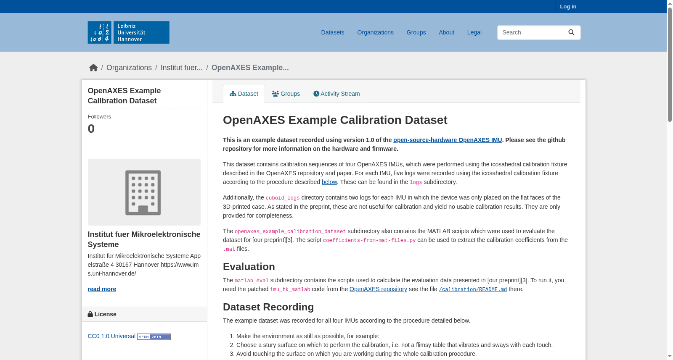Screen dimensions: 673x360
Task: Select the coefficients-from-mat-files.py code text
Action: tap(369, 240)
